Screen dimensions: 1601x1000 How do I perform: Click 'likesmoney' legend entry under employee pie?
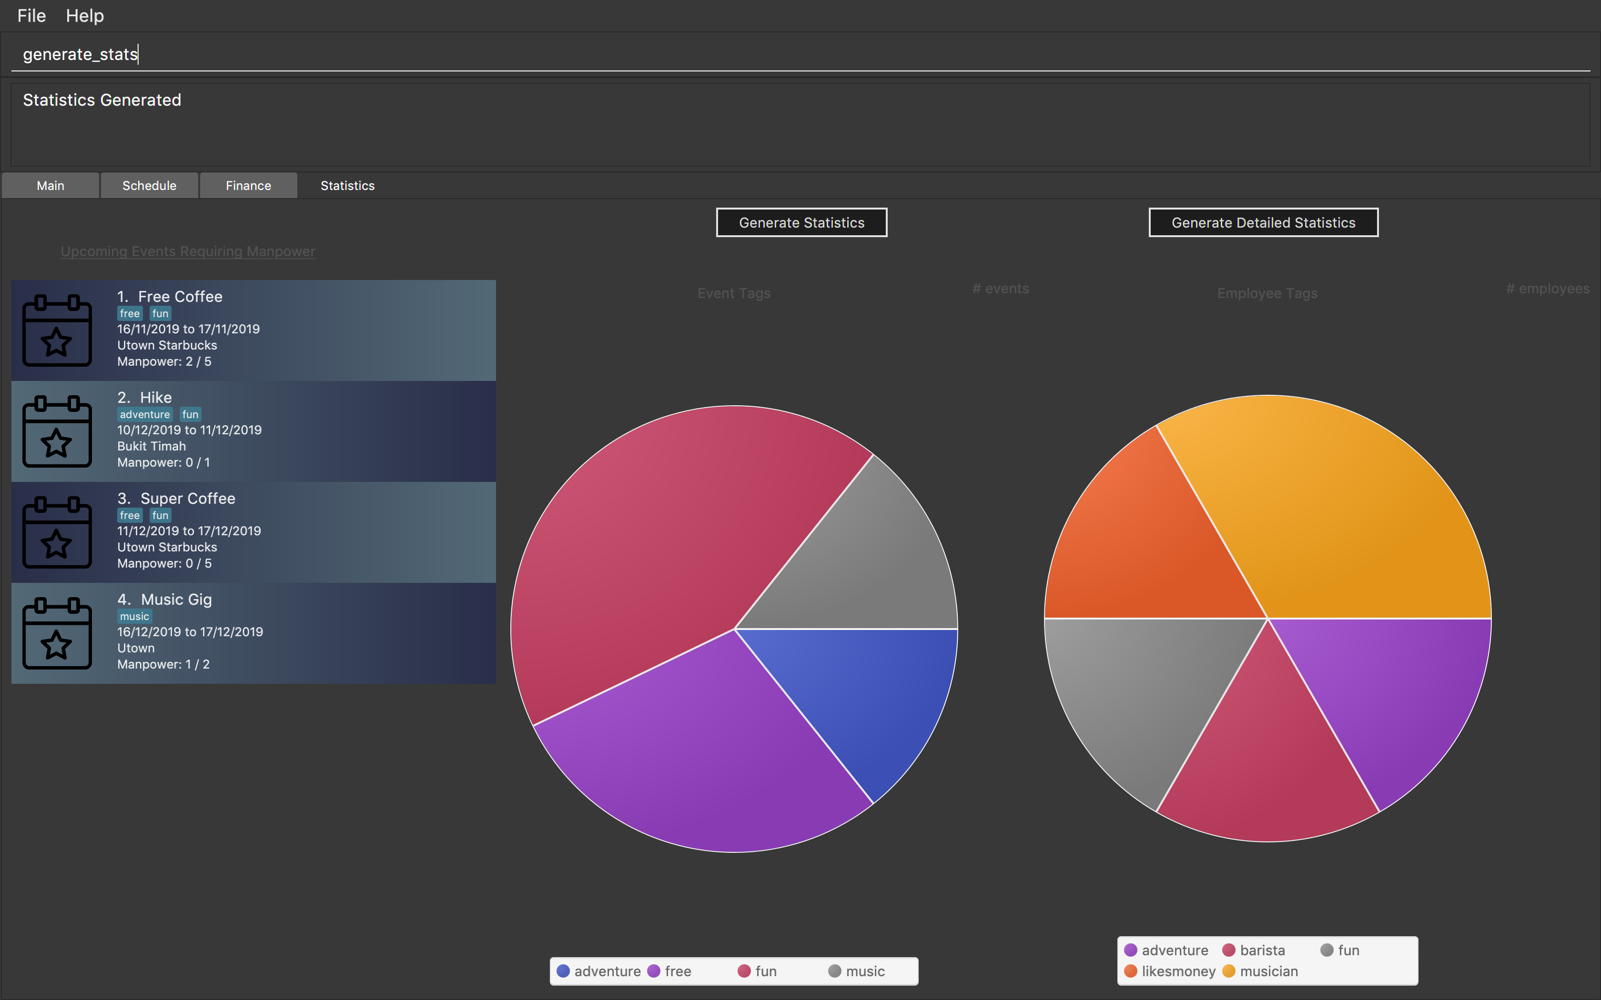tap(1170, 971)
